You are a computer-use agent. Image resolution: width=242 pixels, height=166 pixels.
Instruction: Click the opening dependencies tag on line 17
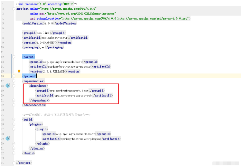[x=33, y=81]
